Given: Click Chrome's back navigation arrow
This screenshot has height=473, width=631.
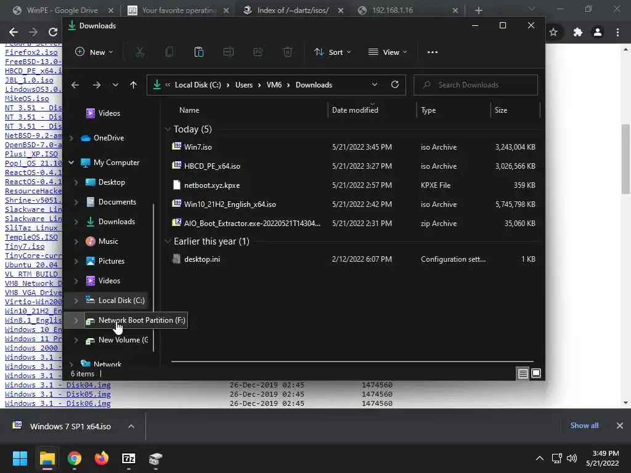Looking at the screenshot, I should (x=14, y=32).
